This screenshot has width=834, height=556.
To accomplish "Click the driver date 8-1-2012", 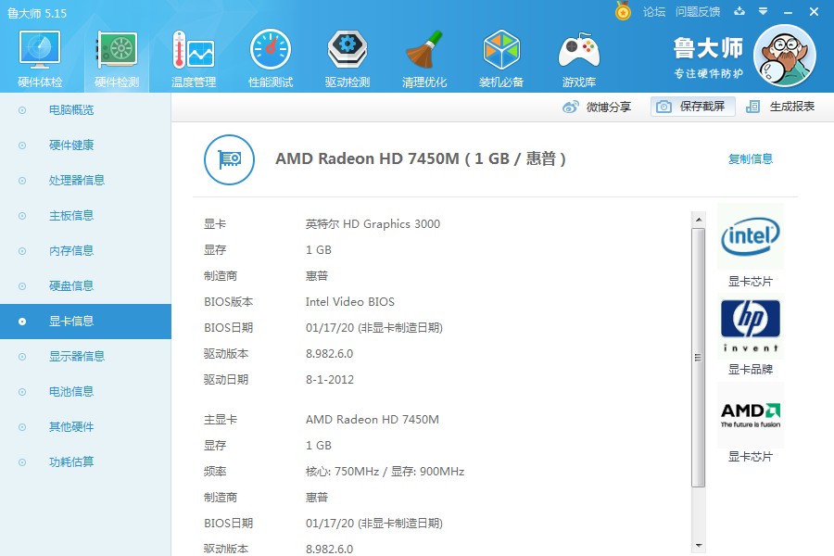I will [330, 379].
